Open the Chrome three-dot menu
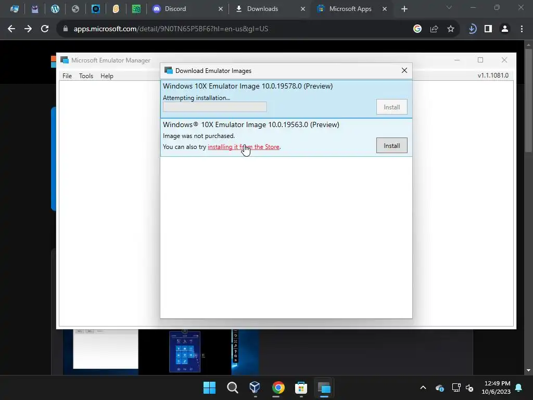This screenshot has height=400, width=533. tap(522, 29)
